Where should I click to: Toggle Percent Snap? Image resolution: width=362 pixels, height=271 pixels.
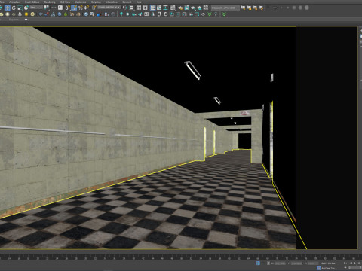click(x=80, y=8)
